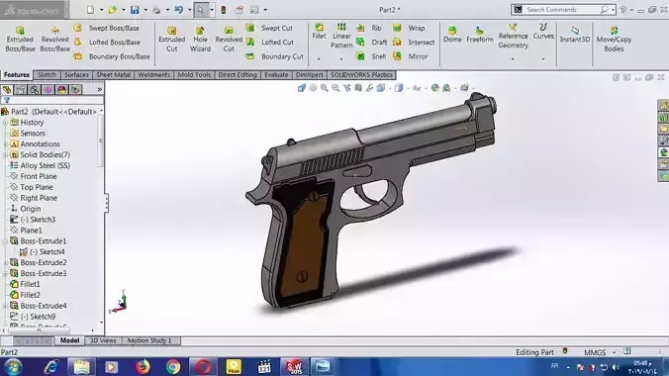Click the Search Commands input field
The width and height of the screenshot is (669, 376).
point(562,9)
